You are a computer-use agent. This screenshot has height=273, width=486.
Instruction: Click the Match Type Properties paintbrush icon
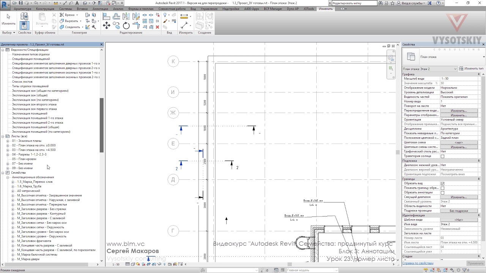(x=54, y=27)
